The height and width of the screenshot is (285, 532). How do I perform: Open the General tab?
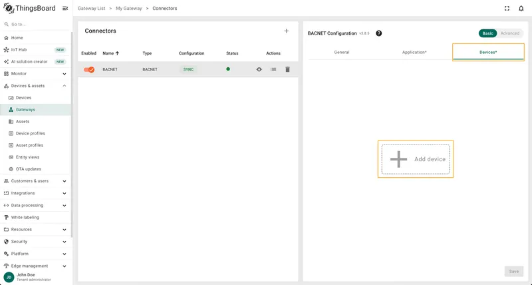pos(342,53)
